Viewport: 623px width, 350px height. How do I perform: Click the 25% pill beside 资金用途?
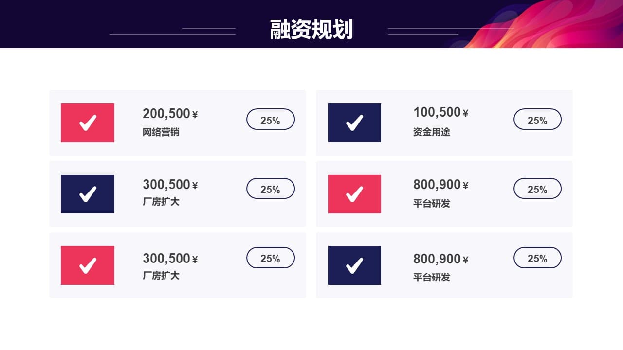537,119
